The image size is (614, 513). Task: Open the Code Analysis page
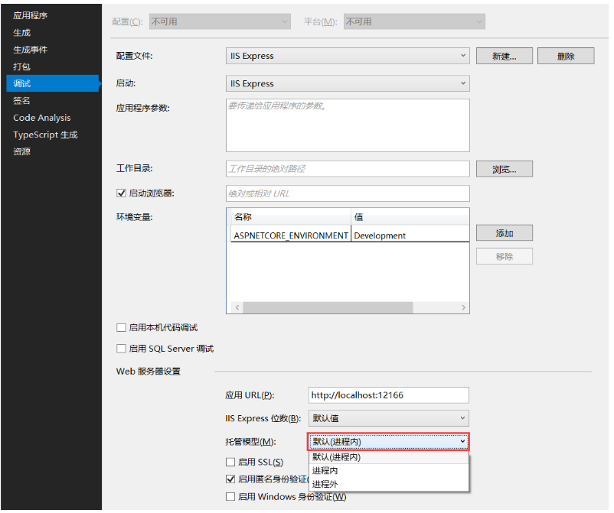tap(42, 118)
